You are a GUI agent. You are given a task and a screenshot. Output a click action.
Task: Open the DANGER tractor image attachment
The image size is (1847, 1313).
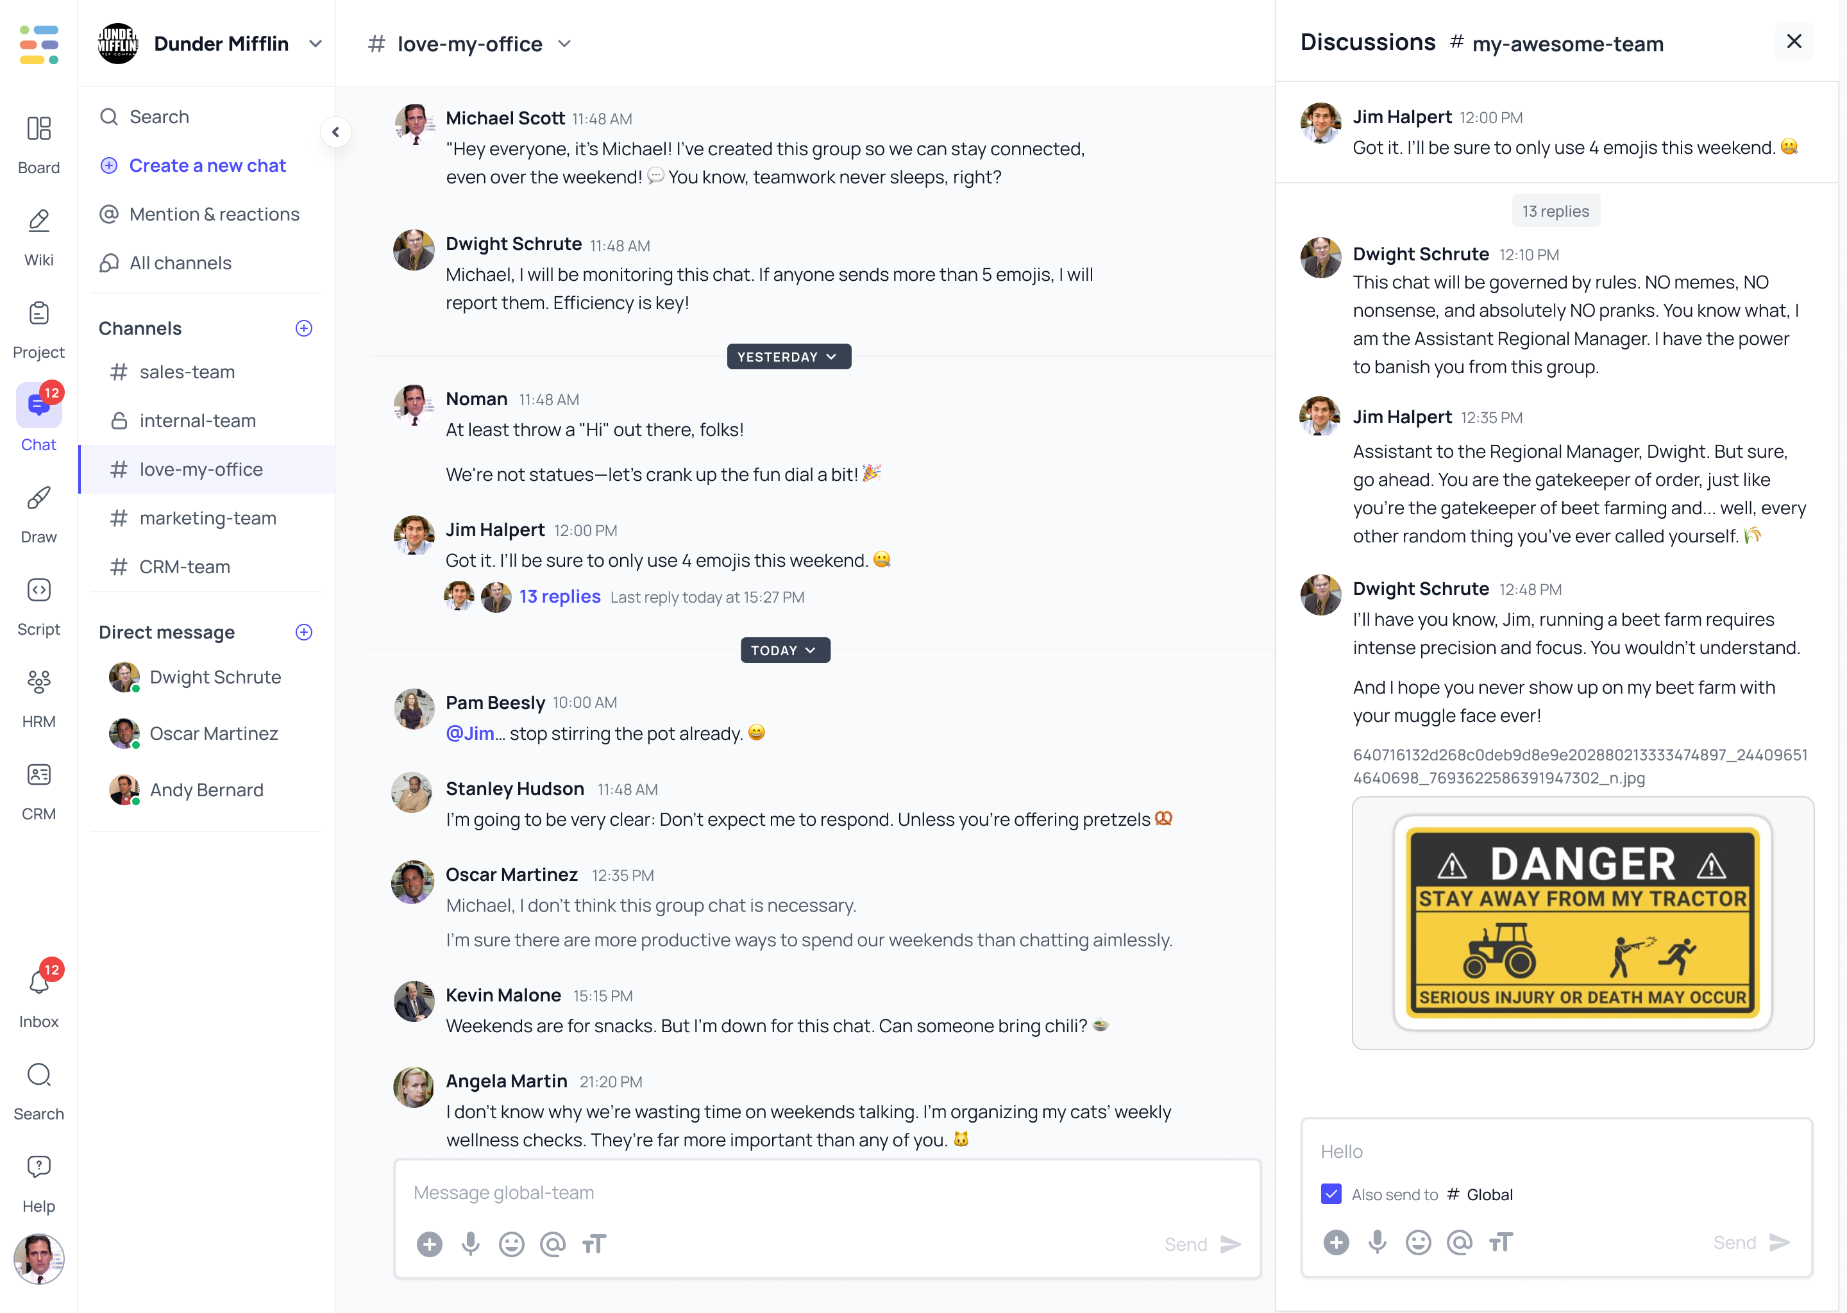pos(1583,923)
